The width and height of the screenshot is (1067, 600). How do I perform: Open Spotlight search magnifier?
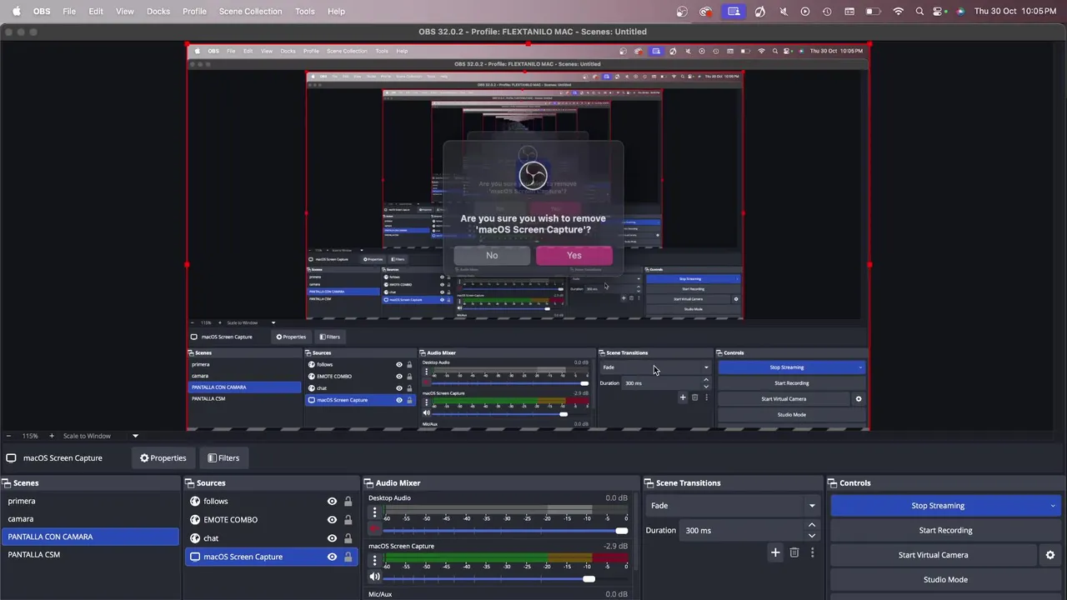coord(919,12)
